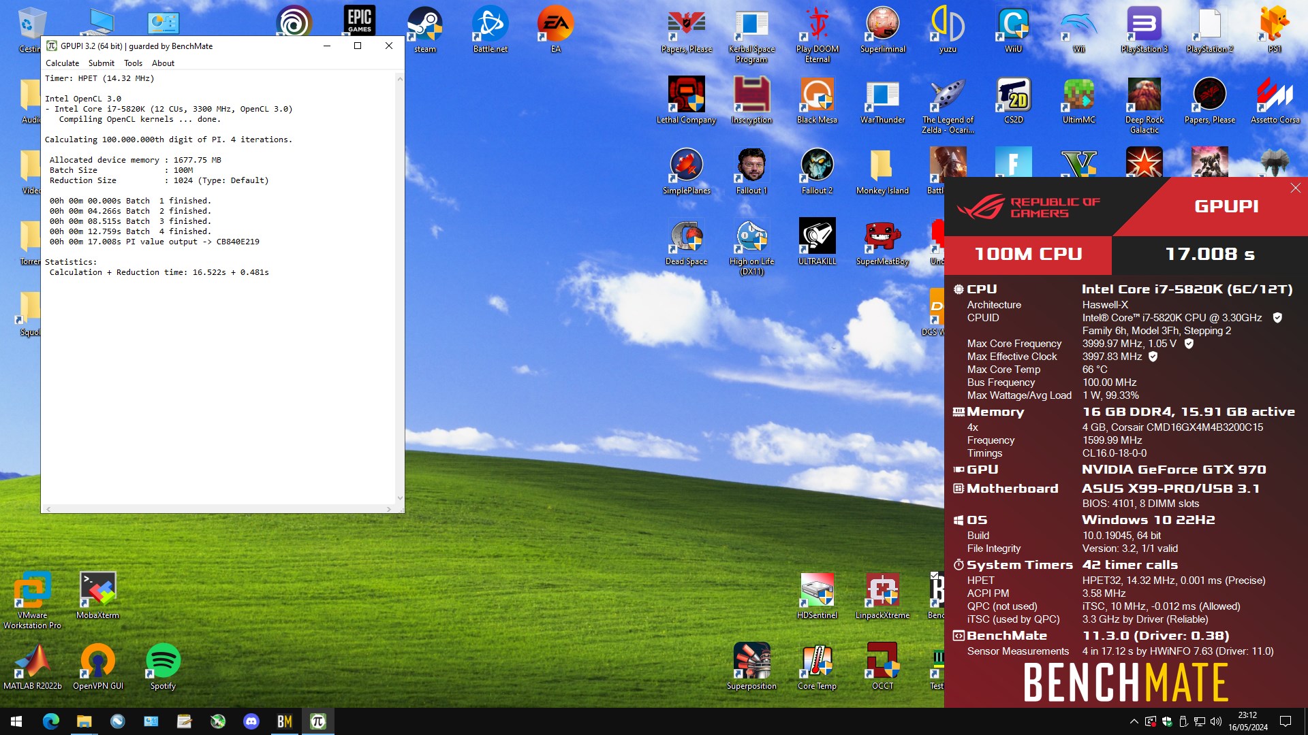Open the Play DOOM Eternal shortcut
This screenshot has width=1308, height=735.
click(817, 35)
